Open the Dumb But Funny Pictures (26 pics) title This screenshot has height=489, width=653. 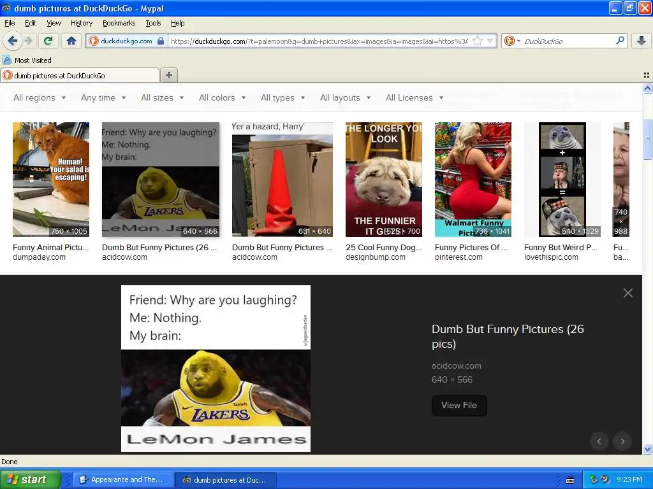coord(508,336)
